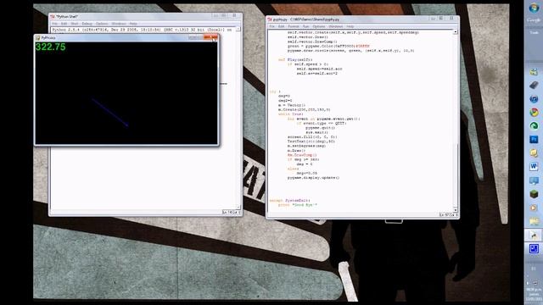Screen dimensions: 543x305
Task: Click the 'm = Vector()' line
Action: (x=292, y=105)
